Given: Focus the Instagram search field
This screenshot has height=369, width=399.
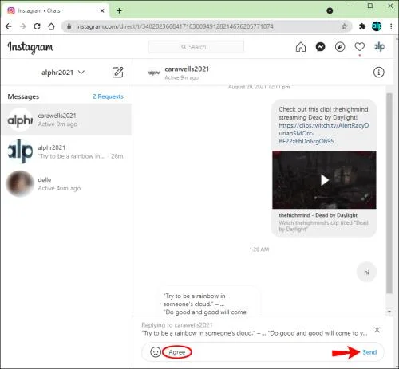Looking at the screenshot, I should pos(196,47).
